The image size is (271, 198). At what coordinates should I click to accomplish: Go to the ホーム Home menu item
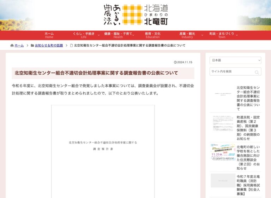49,35
